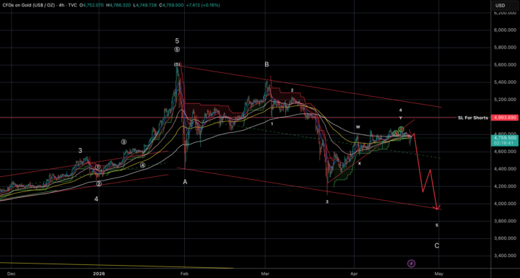Click the purple lightning bolt event icon
Viewport: 520px width, 278px height.
point(411,264)
